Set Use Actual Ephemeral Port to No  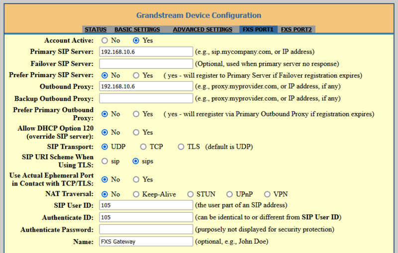[x=104, y=179]
